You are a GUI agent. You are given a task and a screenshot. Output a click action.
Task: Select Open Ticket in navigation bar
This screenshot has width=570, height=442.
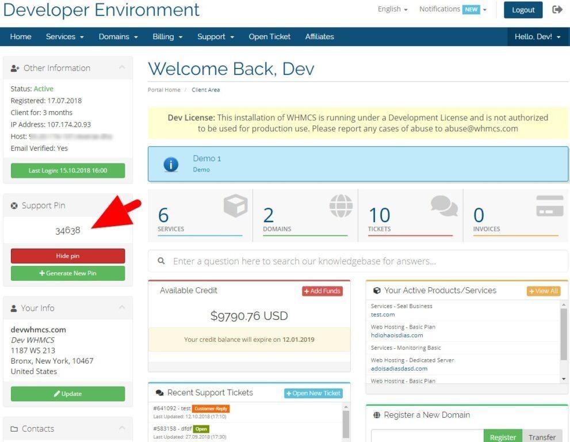(269, 37)
